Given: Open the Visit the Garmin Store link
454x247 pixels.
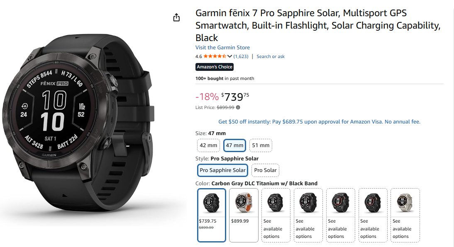Looking at the screenshot, I should coord(222,48).
